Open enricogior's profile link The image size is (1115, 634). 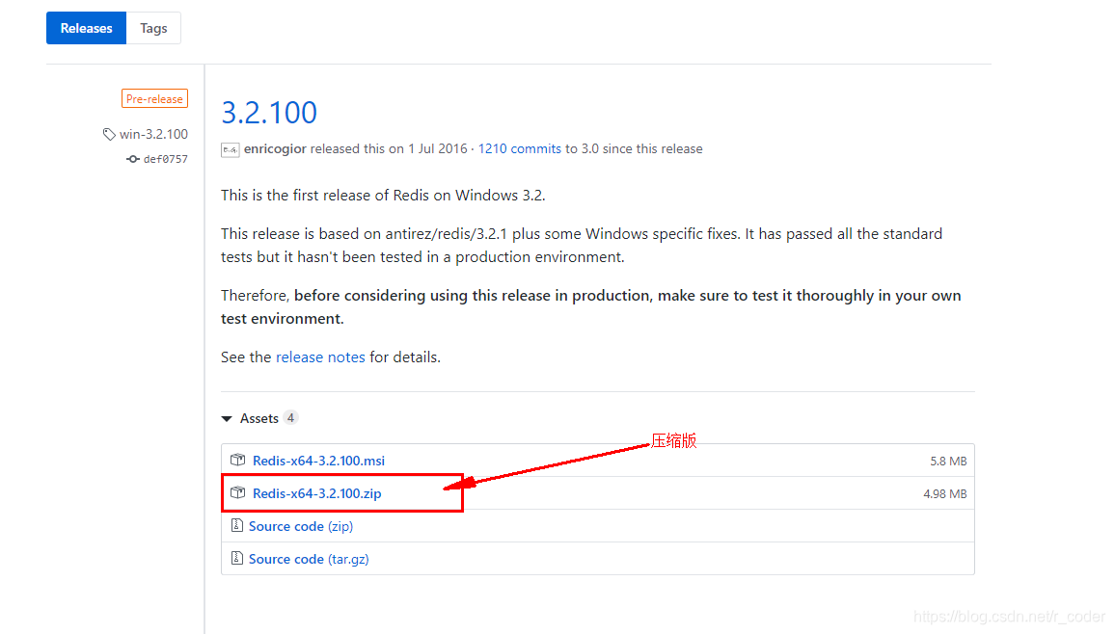click(x=275, y=149)
